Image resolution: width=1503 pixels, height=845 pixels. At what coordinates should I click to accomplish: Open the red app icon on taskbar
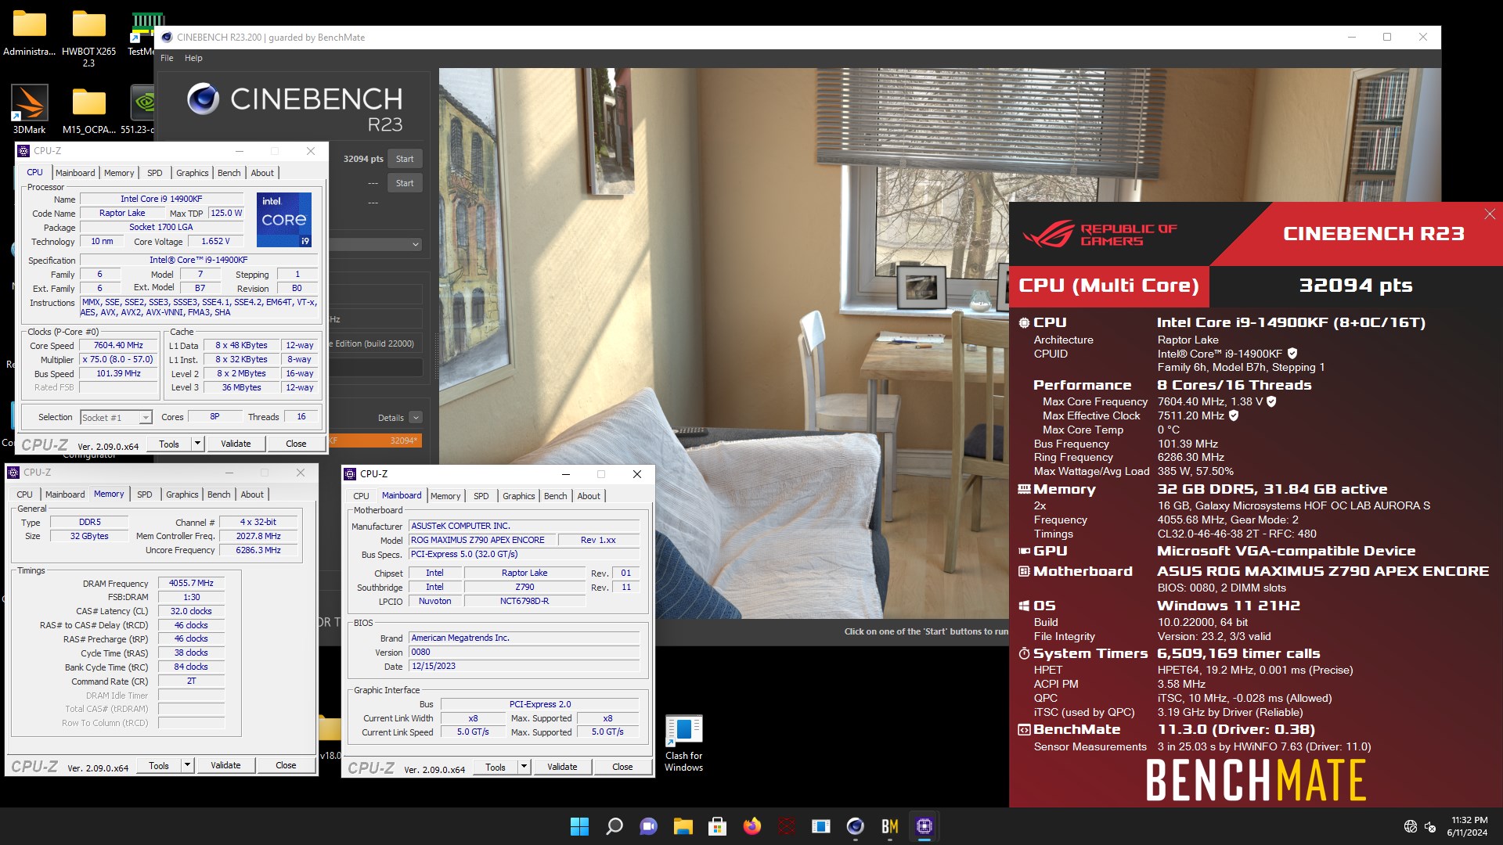[786, 826]
